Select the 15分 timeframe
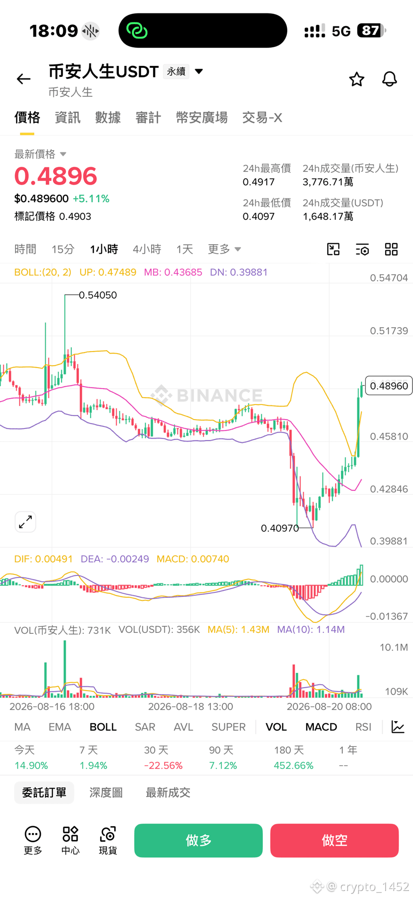Image resolution: width=413 pixels, height=899 pixels. pos(63,249)
